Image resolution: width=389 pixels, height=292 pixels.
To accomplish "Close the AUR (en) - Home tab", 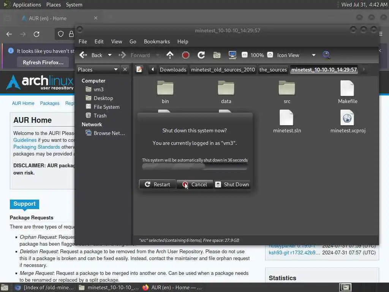I will pos(95,18).
